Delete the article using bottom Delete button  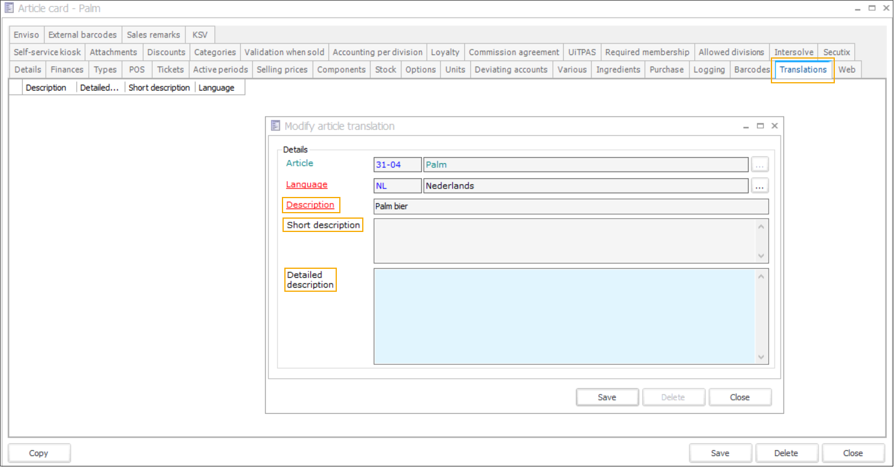(x=786, y=453)
